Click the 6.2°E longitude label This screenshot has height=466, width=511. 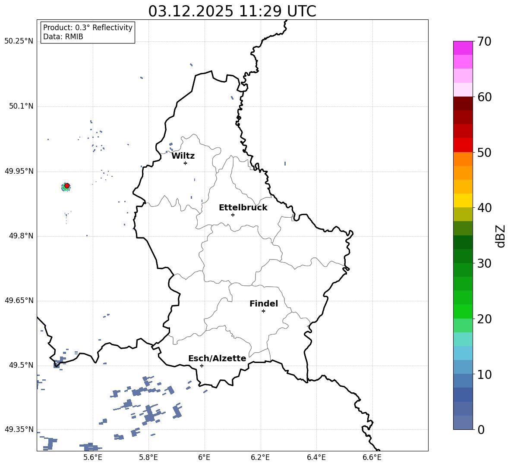coord(260,457)
